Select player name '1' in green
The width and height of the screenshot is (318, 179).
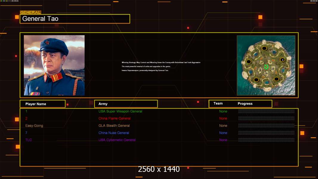[26, 111]
